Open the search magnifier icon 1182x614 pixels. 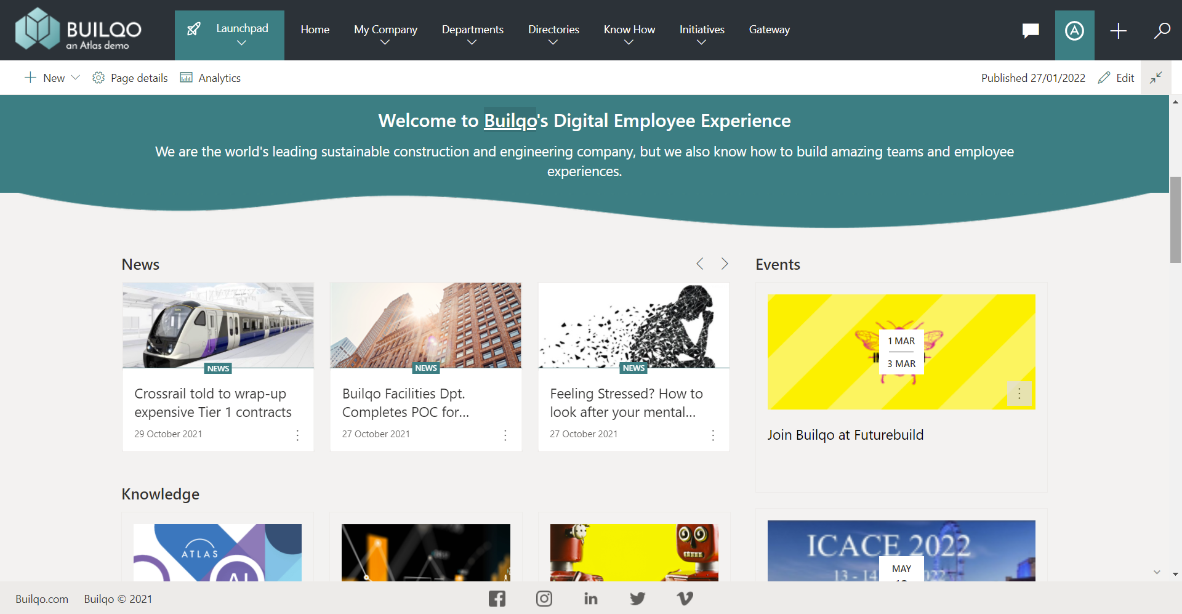pos(1162,31)
